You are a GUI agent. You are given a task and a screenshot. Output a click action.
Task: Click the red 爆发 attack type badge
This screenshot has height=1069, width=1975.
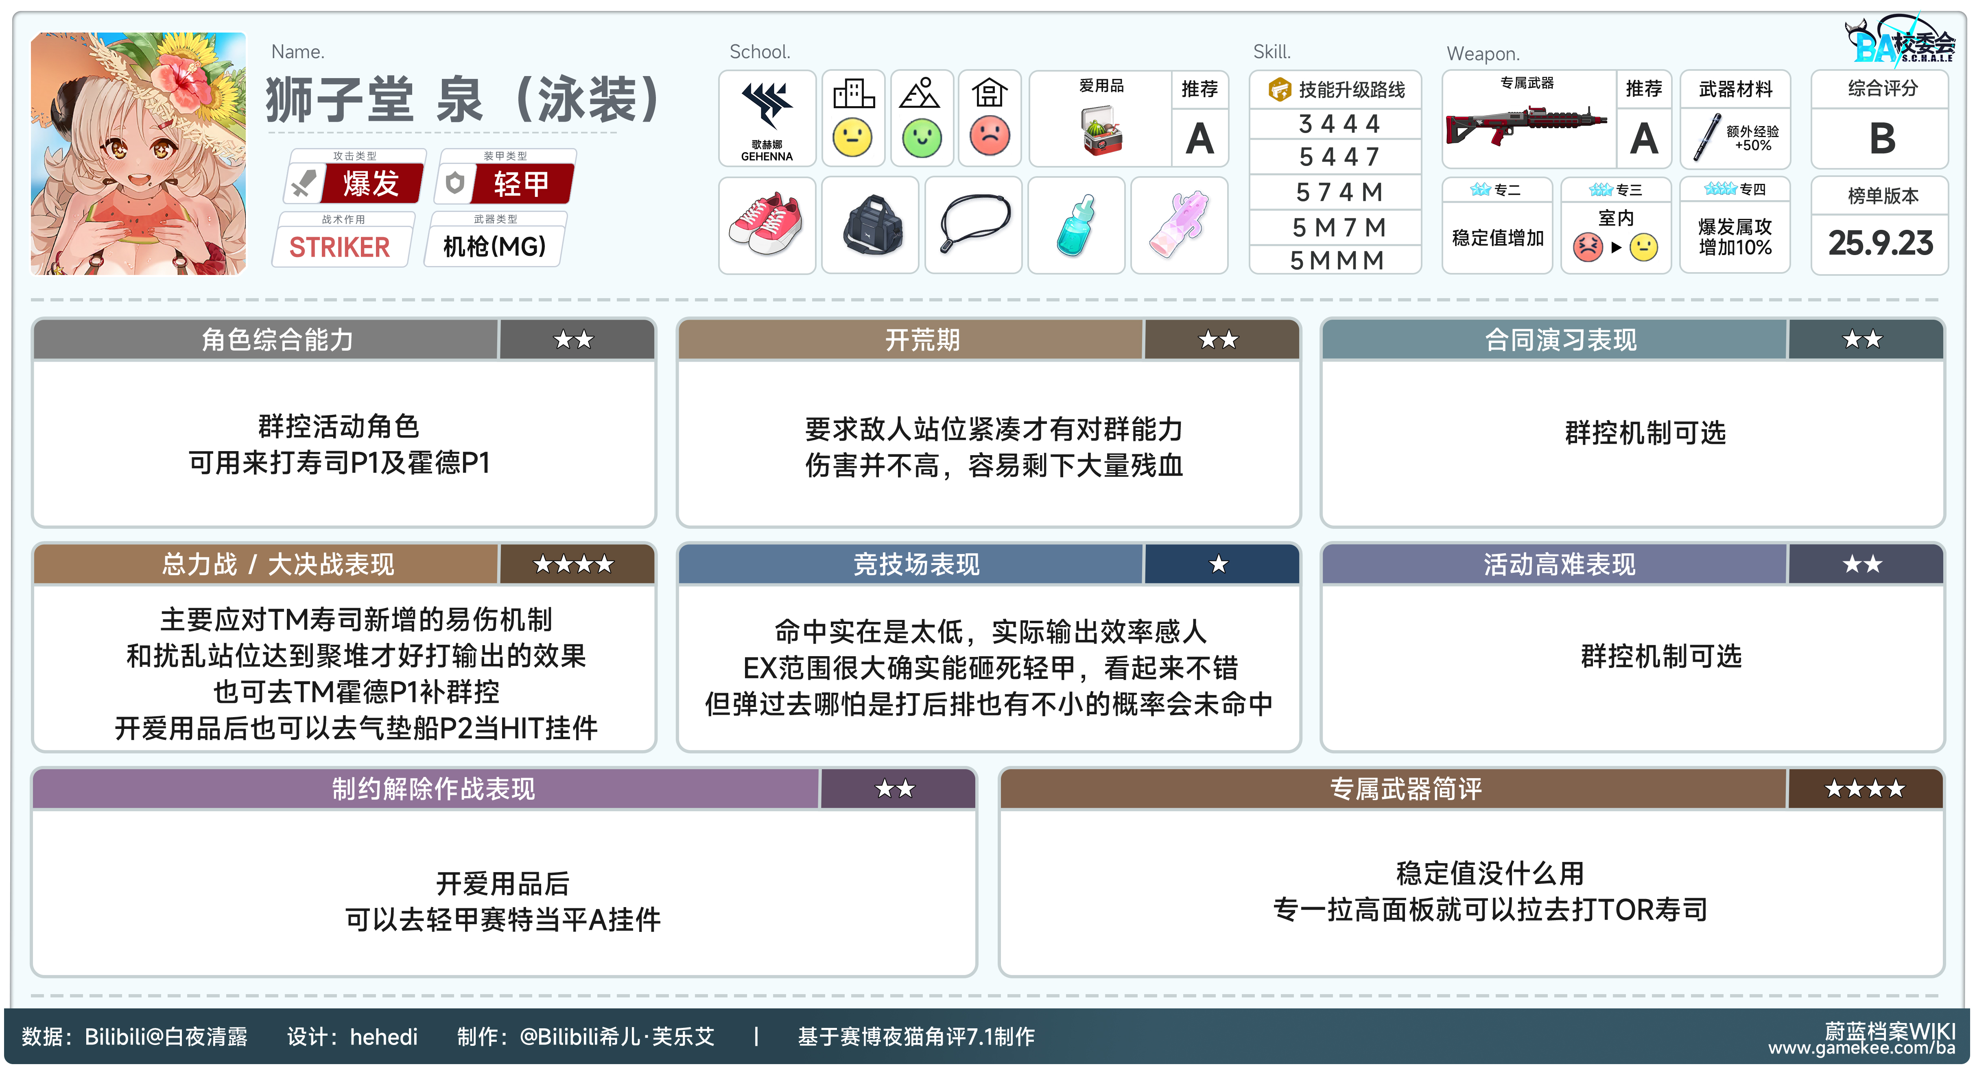[x=370, y=184]
